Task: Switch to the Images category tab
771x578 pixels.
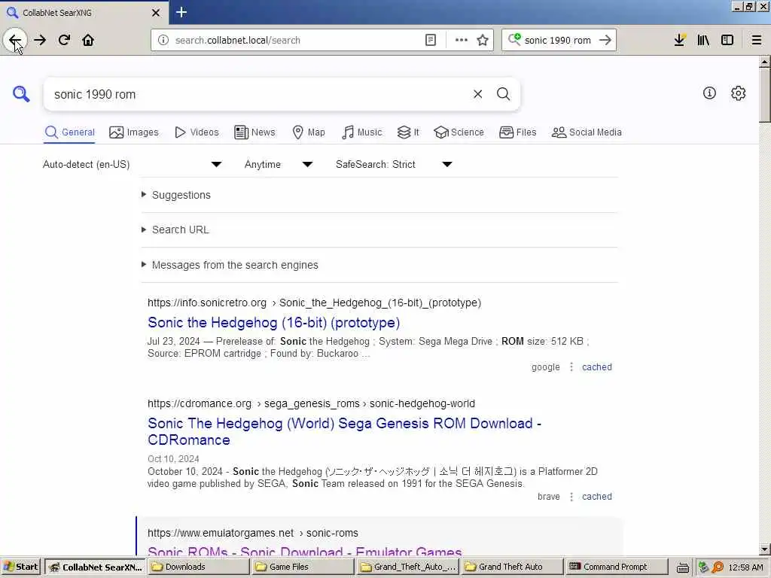Action: point(134,132)
